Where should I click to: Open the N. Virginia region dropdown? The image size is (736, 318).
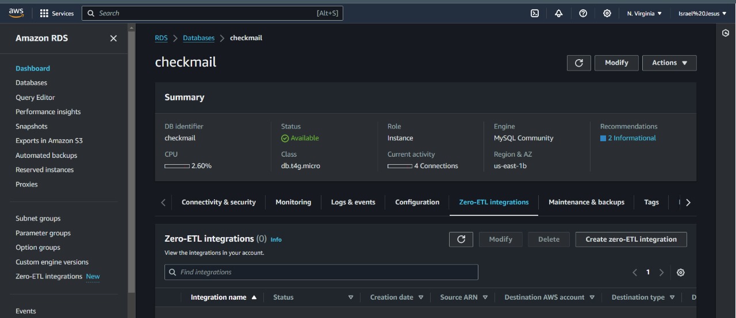pos(645,13)
